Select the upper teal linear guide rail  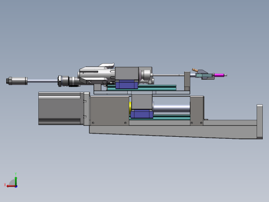pyautogui.click(x=157, y=88)
